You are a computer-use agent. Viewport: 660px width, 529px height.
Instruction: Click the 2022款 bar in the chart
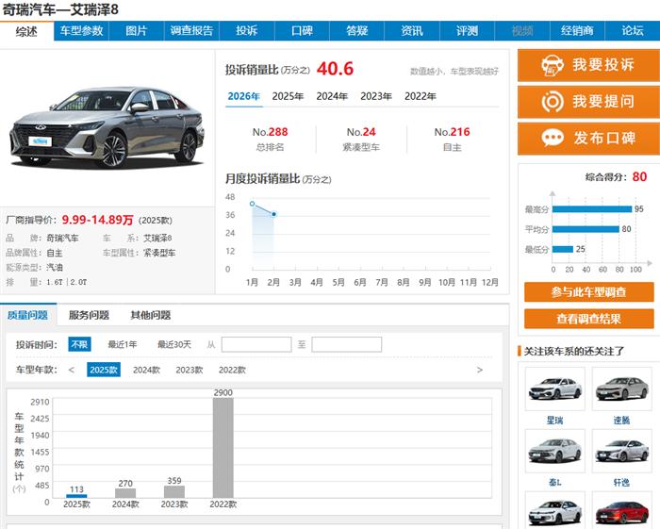click(223, 448)
